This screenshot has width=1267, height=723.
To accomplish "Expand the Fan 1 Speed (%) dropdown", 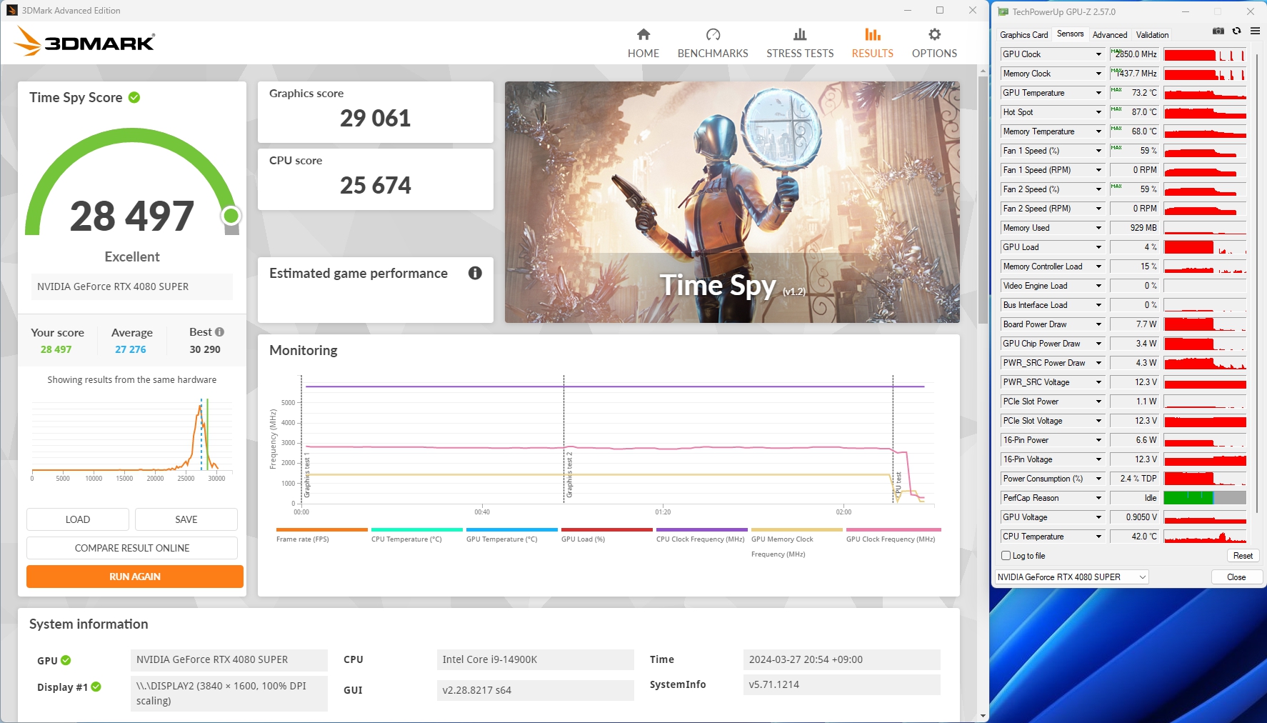I will (1098, 151).
